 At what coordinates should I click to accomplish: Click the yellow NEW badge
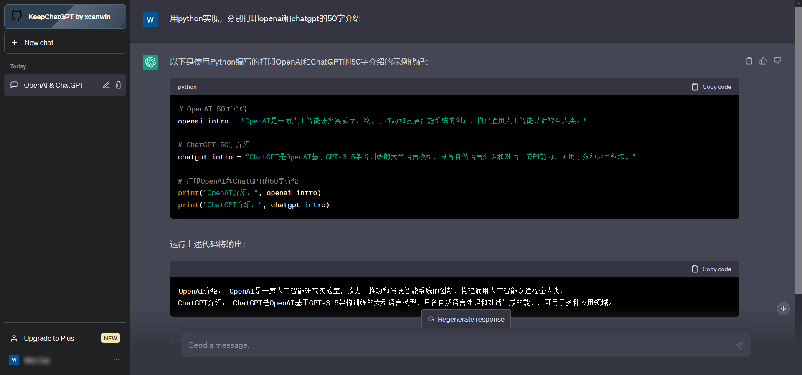tap(110, 338)
